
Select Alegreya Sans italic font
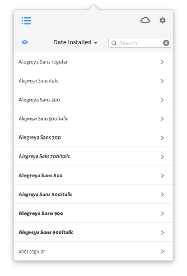(93, 81)
